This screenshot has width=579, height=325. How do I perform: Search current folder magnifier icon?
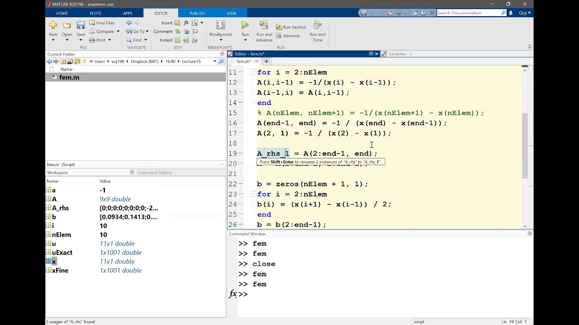point(221,61)
